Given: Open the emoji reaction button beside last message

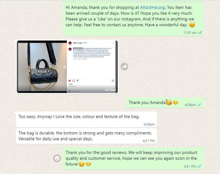Looking at the screenshot, I should pyautogui.click(x=57, y=158).
